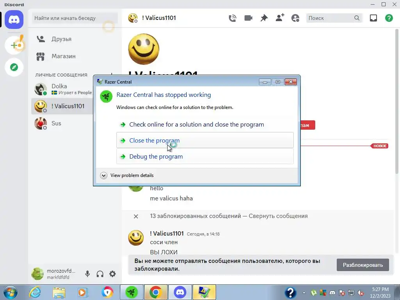Viewport: 400px width, 300px height.
Task: Click the Add a Server plus icon
Action: coord(14,45)
